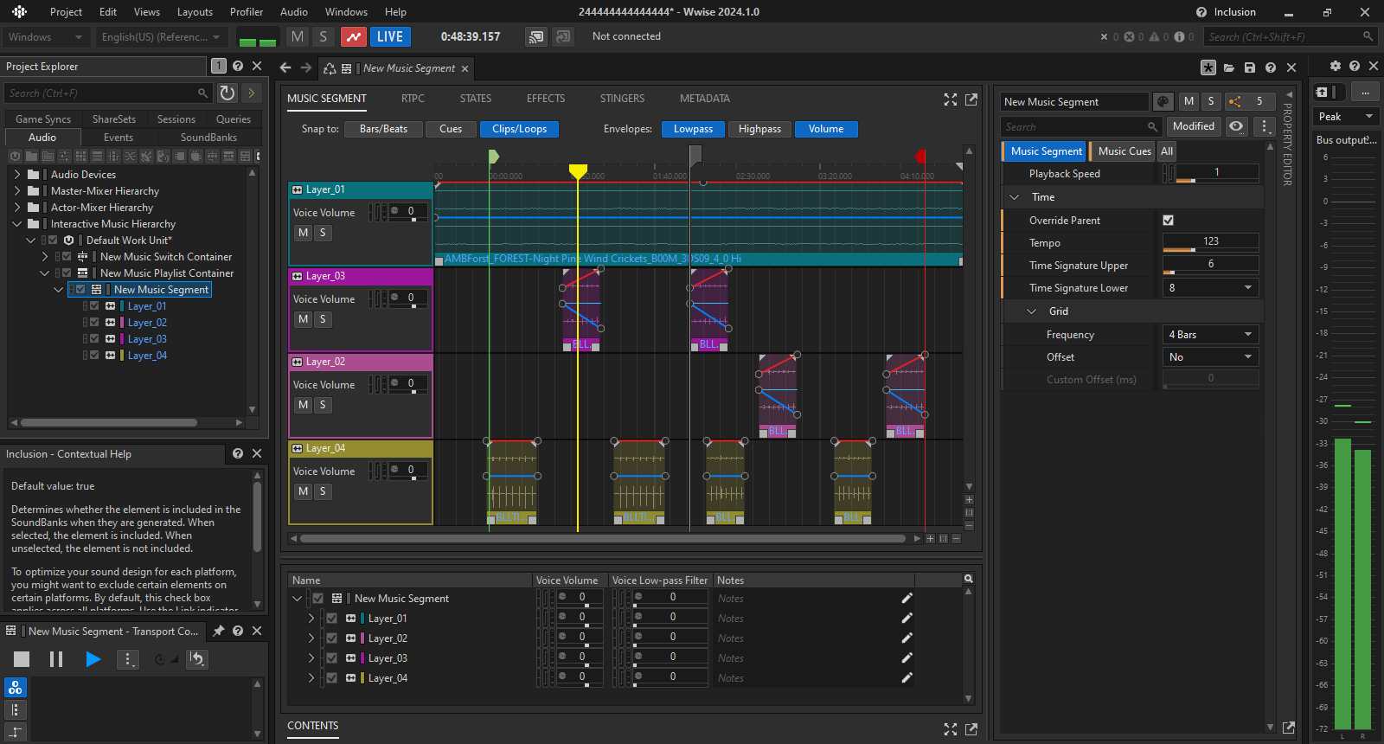Refresh the Project Explorer search results
This screenshot has width=1384, height=744.
point(227,93)
